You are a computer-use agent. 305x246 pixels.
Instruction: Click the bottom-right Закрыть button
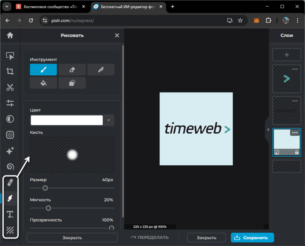[206, 238]
